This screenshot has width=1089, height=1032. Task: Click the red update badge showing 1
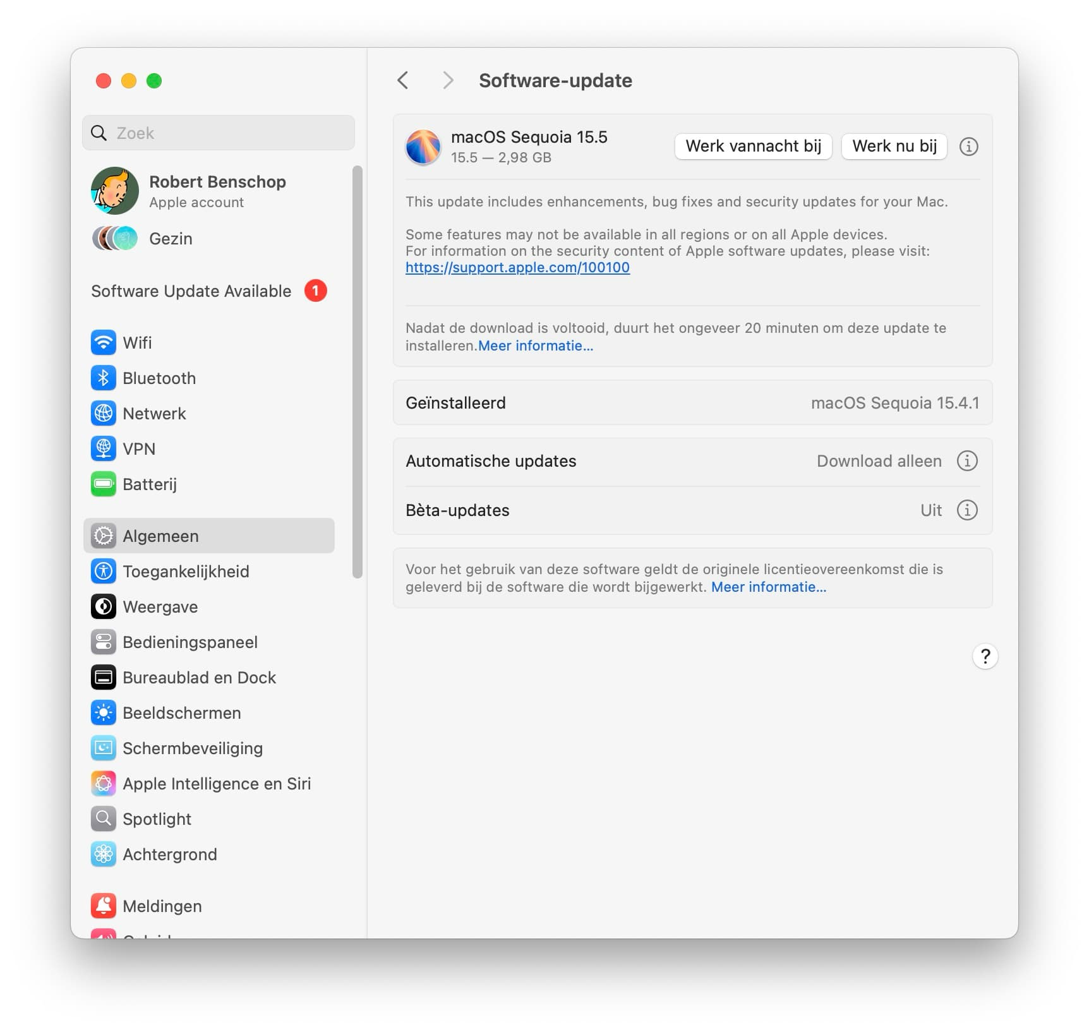pyautogui.click(x=316, y=291)
